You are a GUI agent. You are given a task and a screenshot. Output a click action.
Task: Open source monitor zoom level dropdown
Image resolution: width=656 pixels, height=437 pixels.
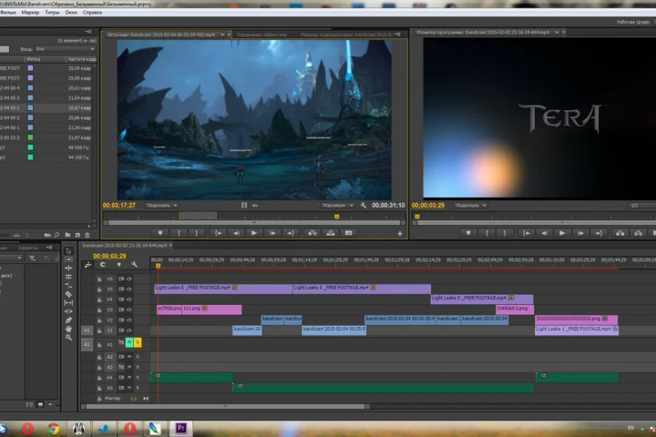coord(161,206)
